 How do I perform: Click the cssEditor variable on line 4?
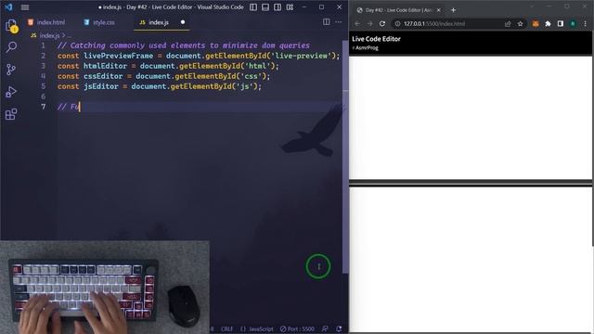click(x=103, y=76)
